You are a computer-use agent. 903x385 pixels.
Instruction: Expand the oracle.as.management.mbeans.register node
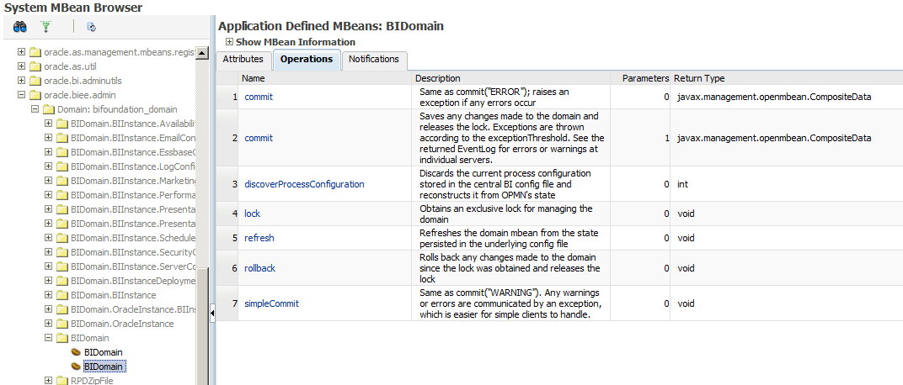[22, 52]
